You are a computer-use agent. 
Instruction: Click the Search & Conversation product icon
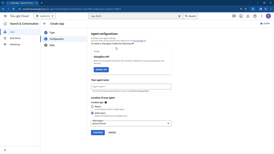point(5,23)
